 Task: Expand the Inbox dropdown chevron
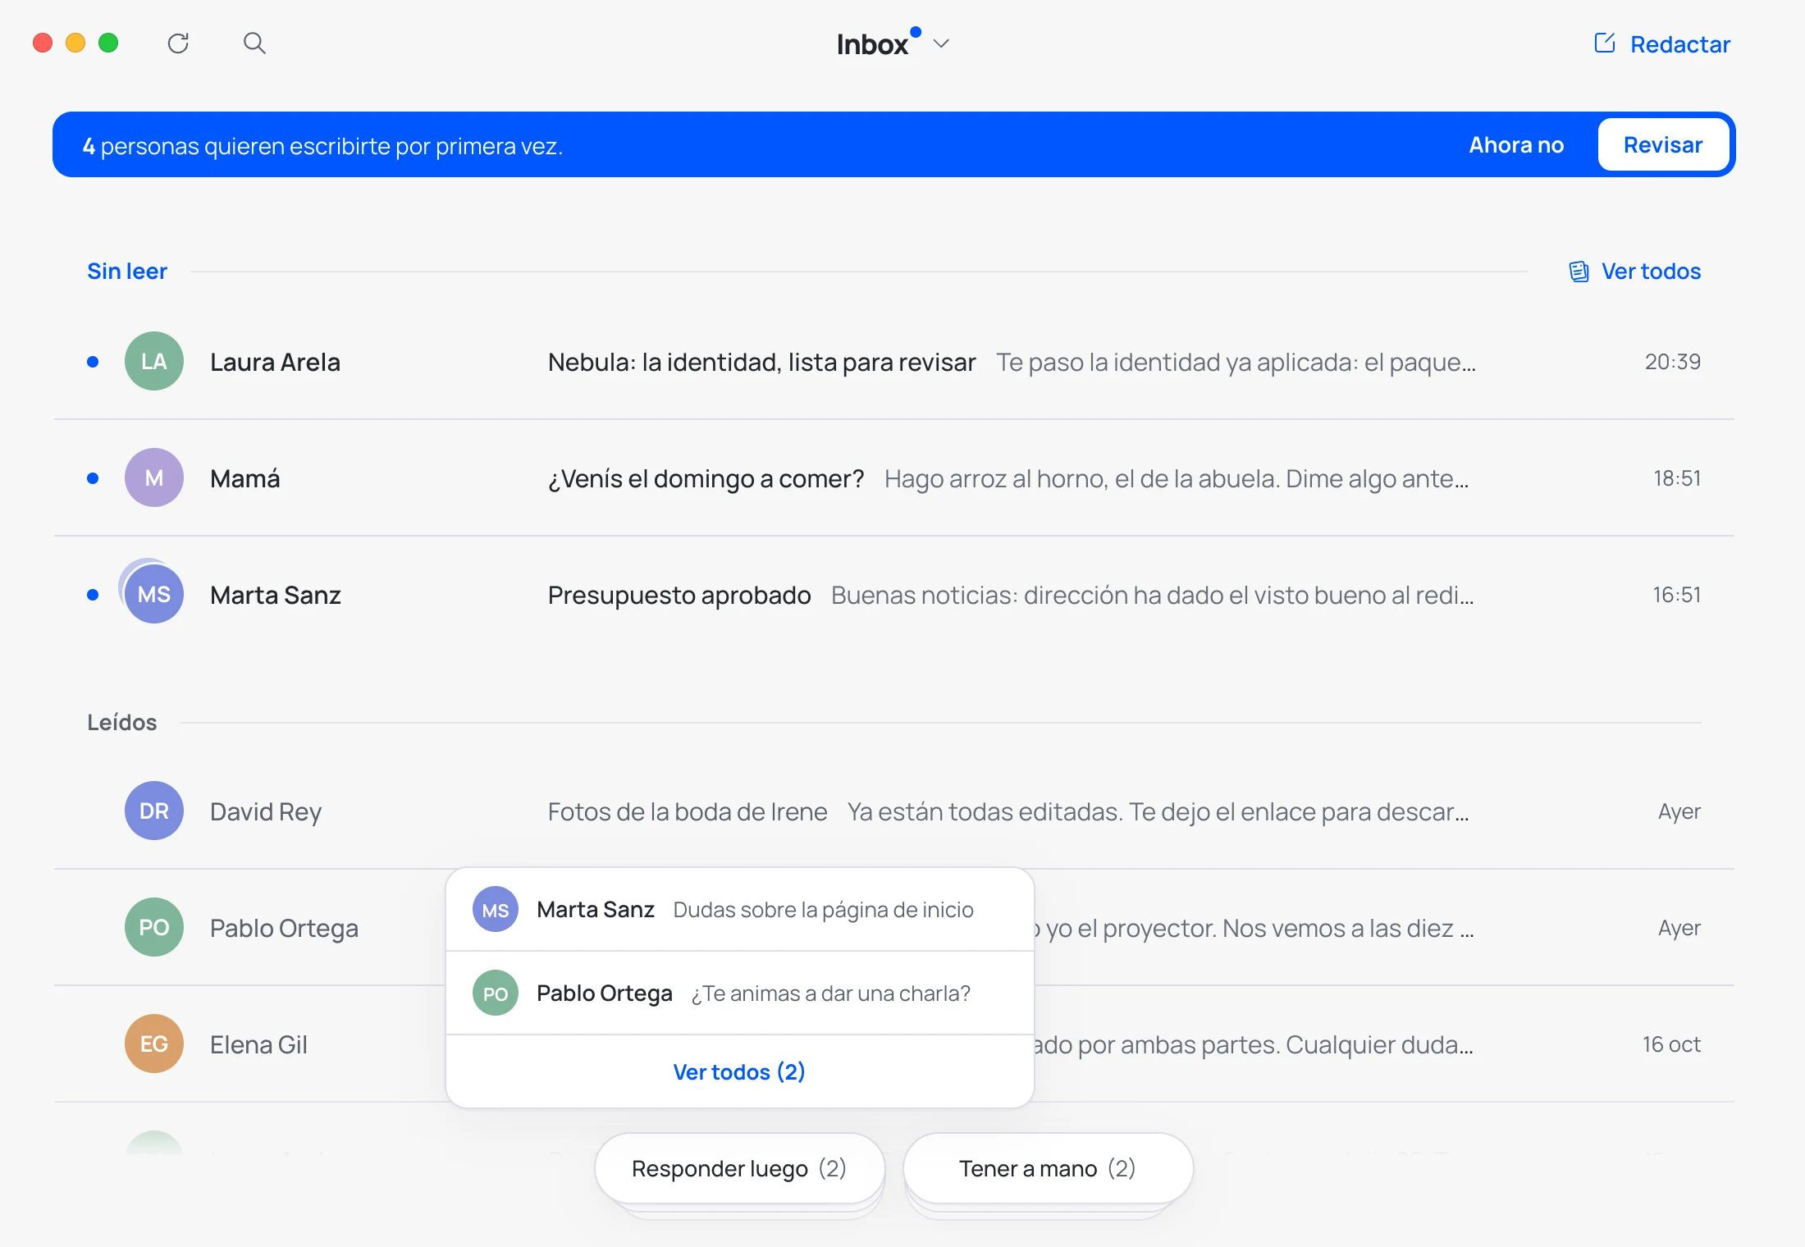coord(941,43)
